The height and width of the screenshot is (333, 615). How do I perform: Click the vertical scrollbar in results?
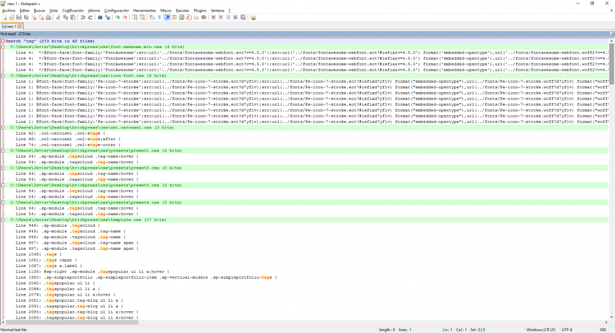[612, 64]
